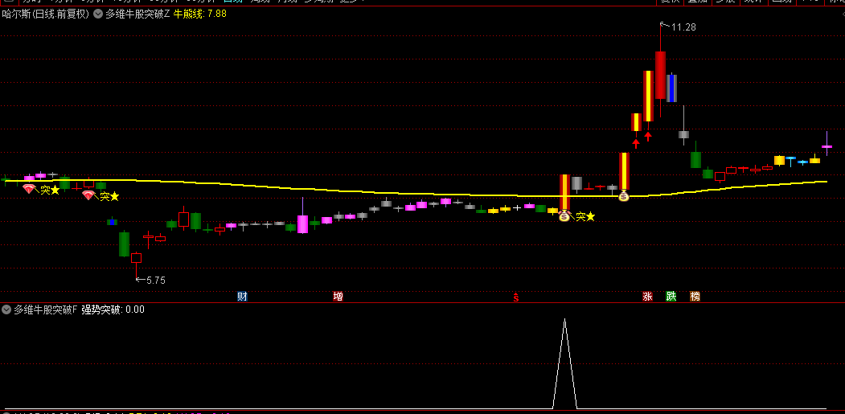
Task: Click the diamond icon under the hollow red candle
Action: click(89, 195)
